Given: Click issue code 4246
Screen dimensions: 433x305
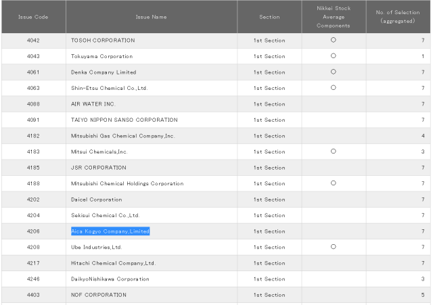Looking at the screenshot, I should (33, 279).
